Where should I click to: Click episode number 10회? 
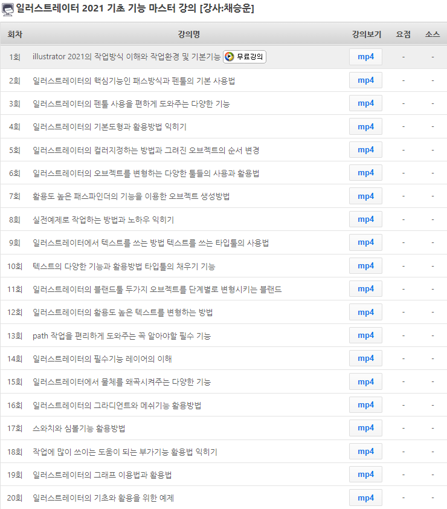[15, 267]
